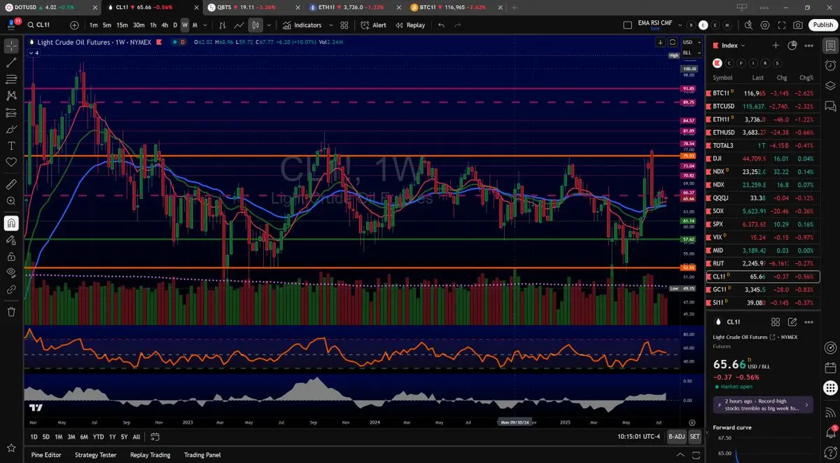
Task: Open the Indicators dialog
Action: (302, 25)
